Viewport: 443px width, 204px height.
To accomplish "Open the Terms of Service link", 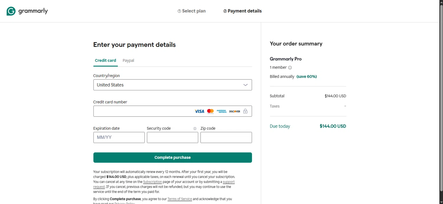I will point(180,199).
